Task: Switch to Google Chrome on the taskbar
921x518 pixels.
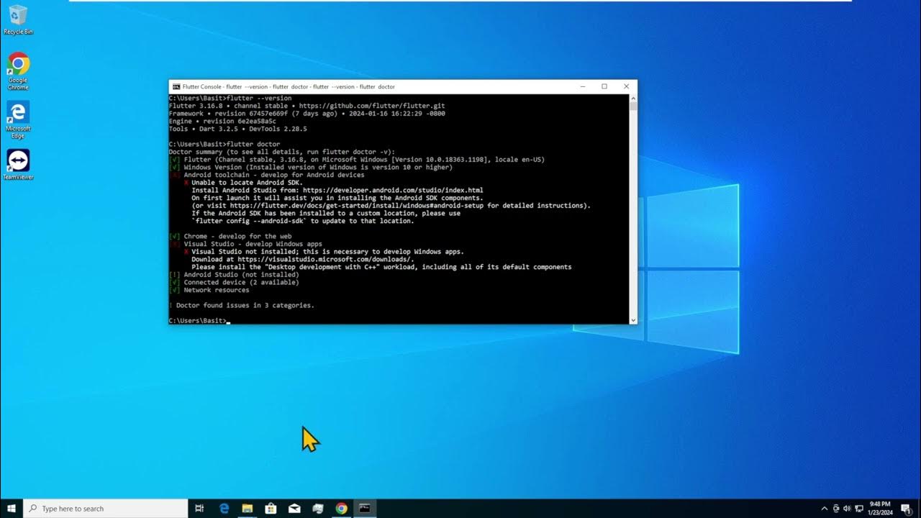Action: tap(341, 509)
